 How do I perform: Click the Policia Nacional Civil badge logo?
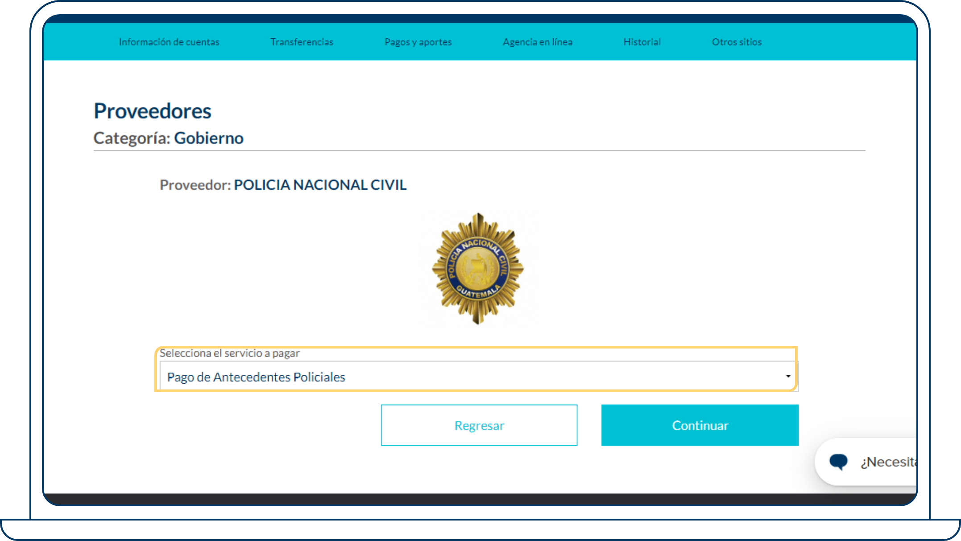coord(478,269)
